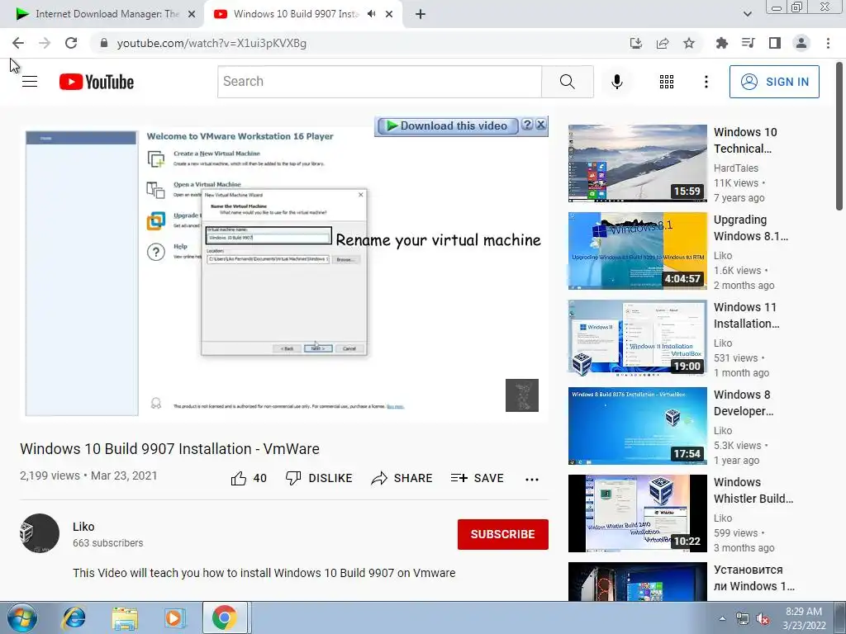This screenshot has height=634, width=846.
Task: Click the install/download page icon in address bar
Action: pyautogui.click(x=636, y=43)
